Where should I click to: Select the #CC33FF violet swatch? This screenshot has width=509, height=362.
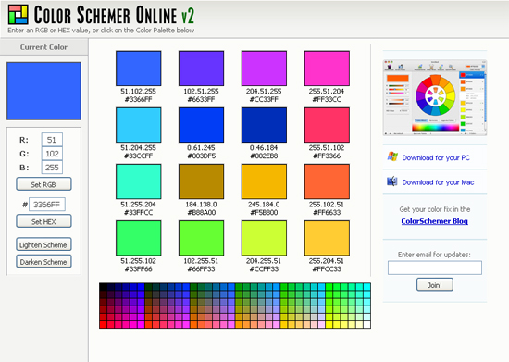(x=264, y=69)
